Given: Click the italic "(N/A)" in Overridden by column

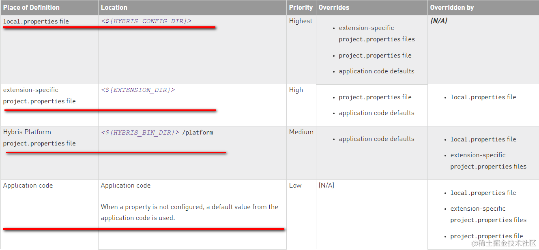Looking at the screenshot, I should click(x=439, y=21).
